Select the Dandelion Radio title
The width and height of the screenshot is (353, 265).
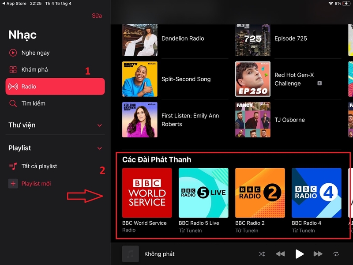pyautogui.click(x=183, y=38)
